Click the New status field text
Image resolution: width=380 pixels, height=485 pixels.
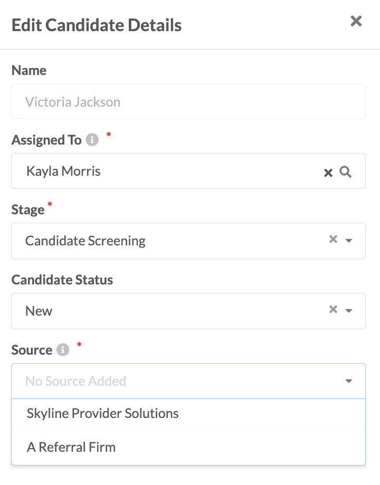tap(39, 311)
